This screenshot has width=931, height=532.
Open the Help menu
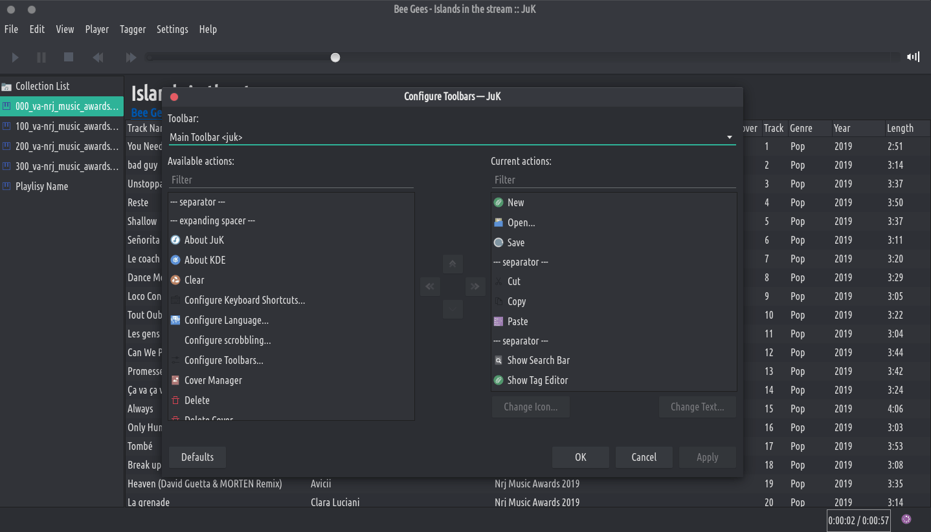pos(208,29)
